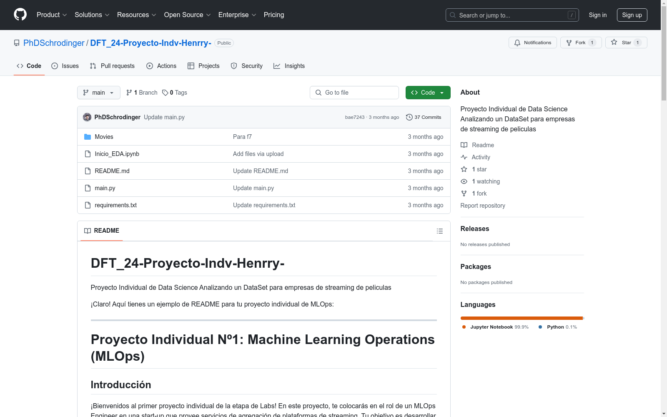This screenshot has width=667, height=417.
Task: Open the DFT_24-Proyecto-Indv-Henrry- repository link
Action: [150, 43]
